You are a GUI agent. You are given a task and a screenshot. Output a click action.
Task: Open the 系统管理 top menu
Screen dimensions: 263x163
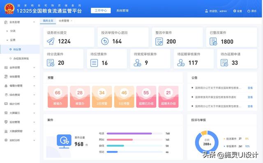[x=122, y=11]
